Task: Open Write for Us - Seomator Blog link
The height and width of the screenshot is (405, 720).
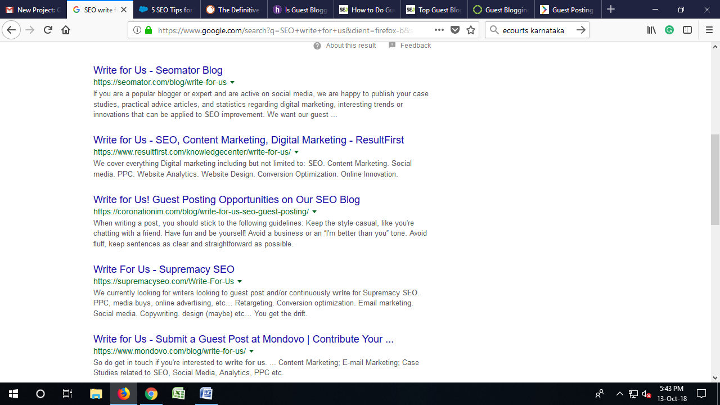Action: tap(158, 70)
